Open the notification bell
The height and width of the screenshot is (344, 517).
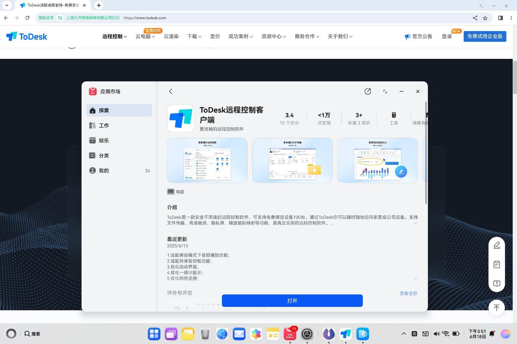tap(492, 334)
